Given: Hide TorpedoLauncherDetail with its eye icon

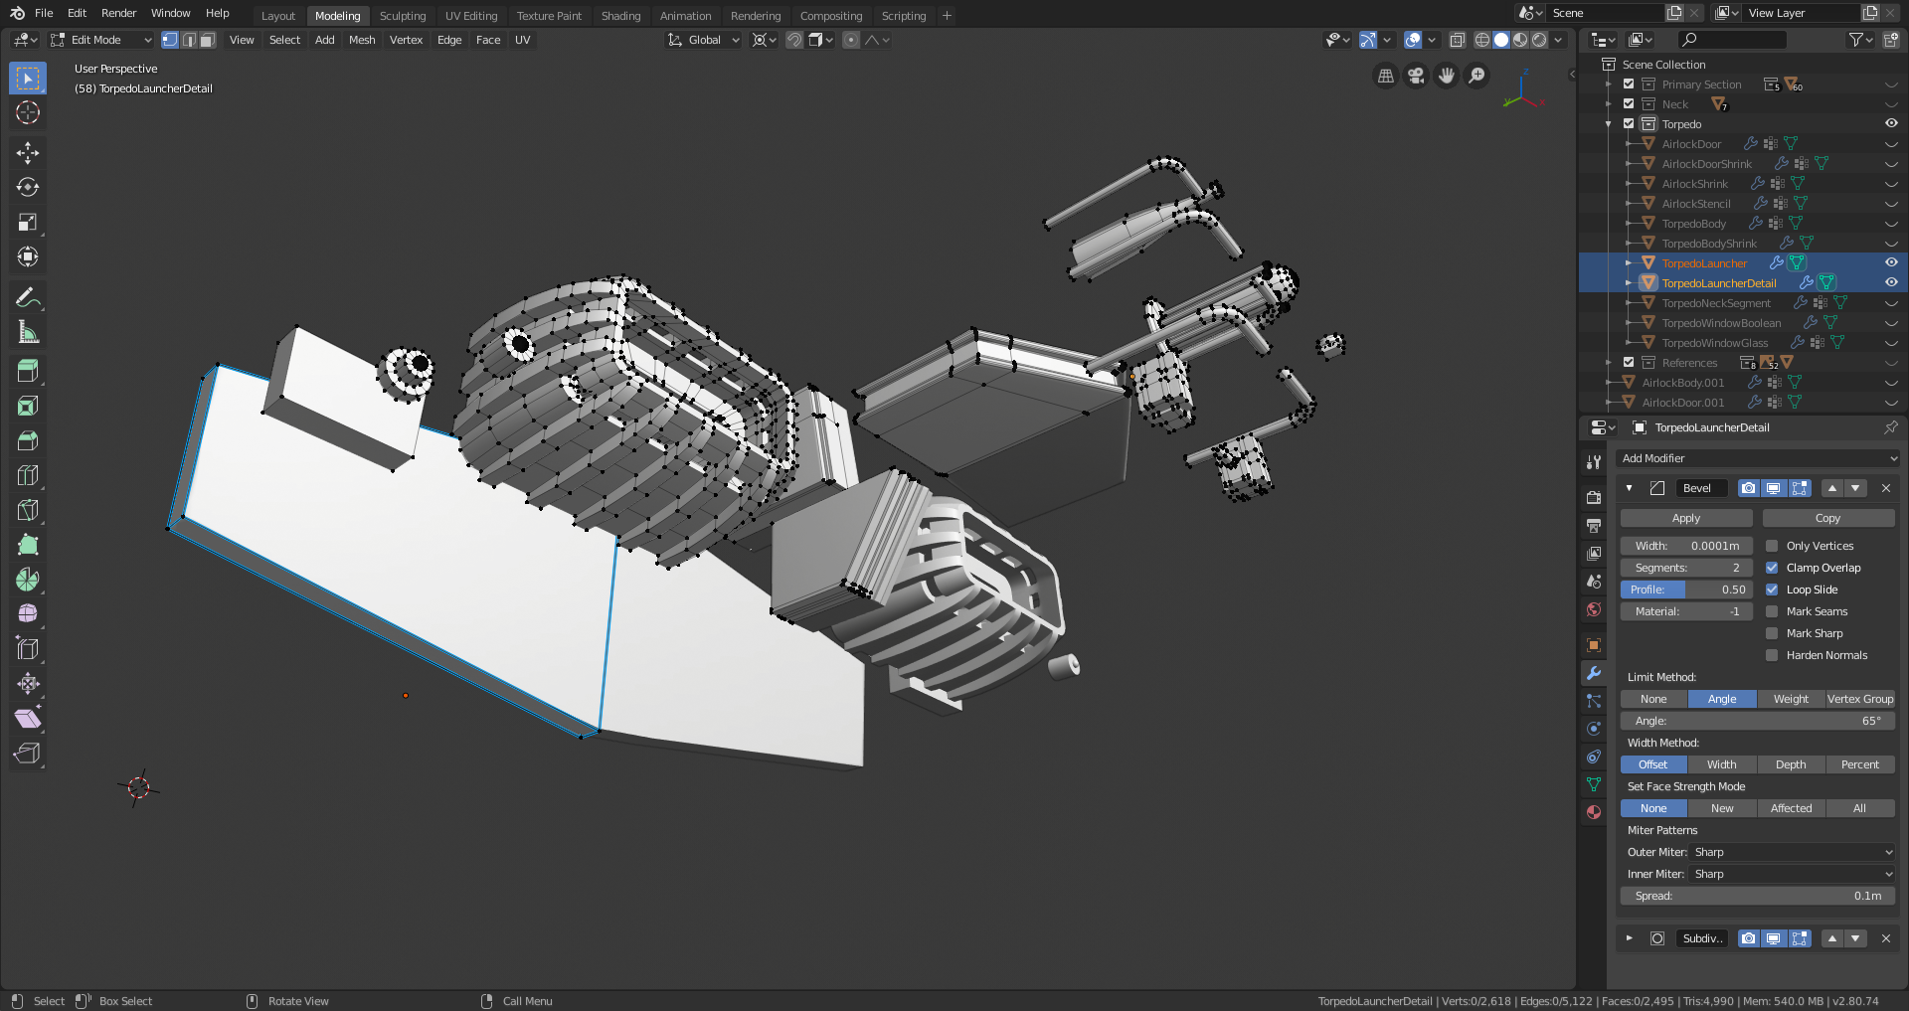Looking at the screenshot, I should pyautogui.click(x=1891, y=282).
